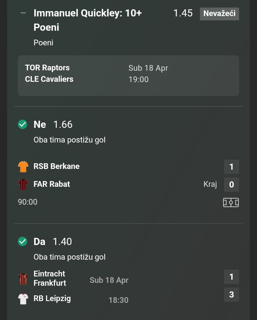Image resolution: width=257 pixels, height=320 pixels.
Task: Click the RB Leipzig team name
Action: [x=52, y=299]
